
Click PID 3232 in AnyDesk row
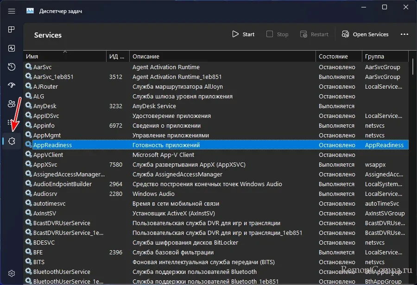116,106
